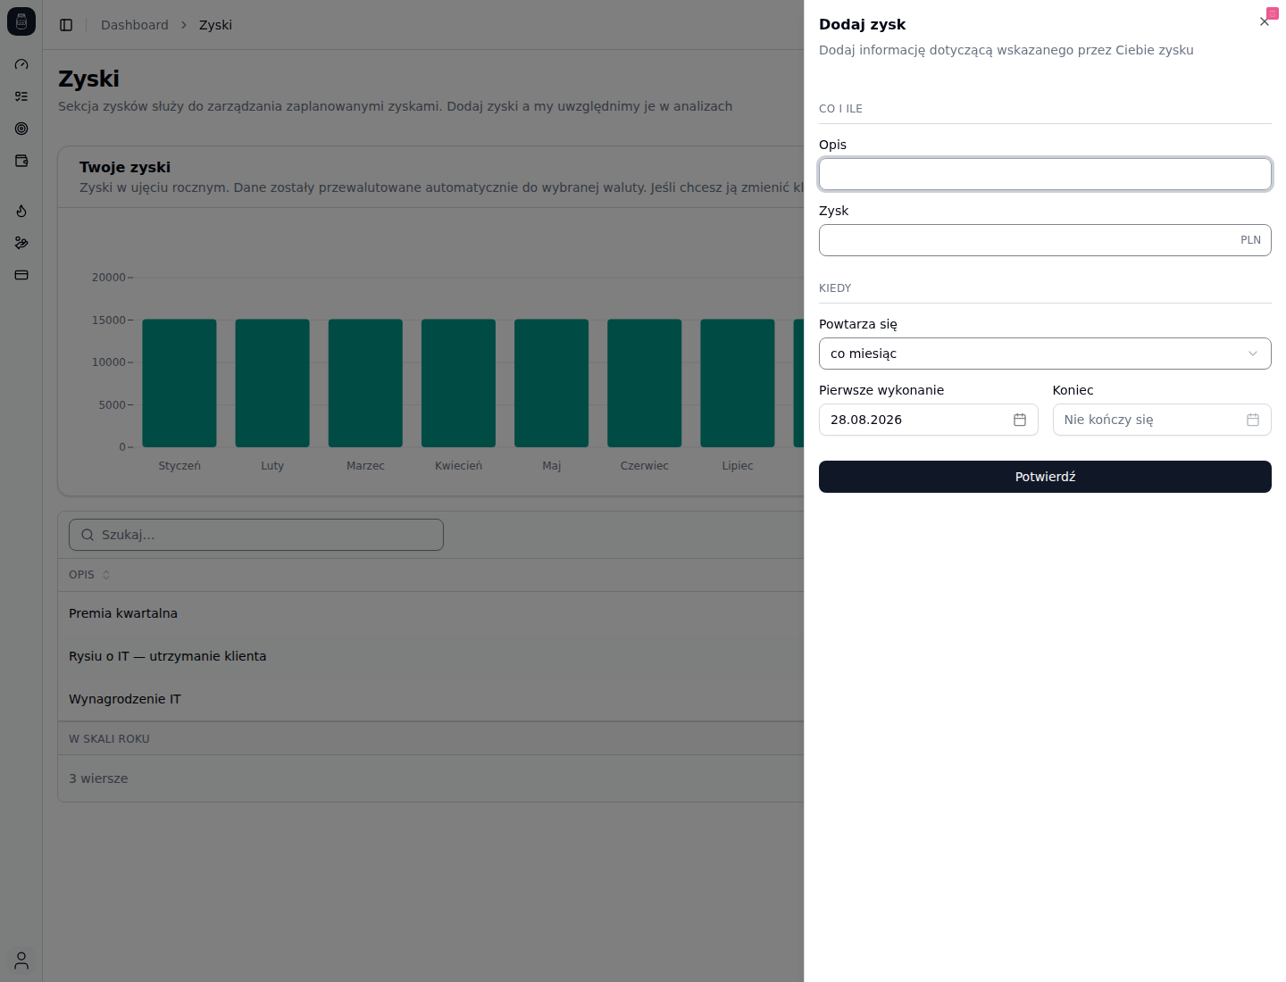Open calendar icon for Pierwsze wykonanie
This screenshot has width=1286, height=982.
1020,420
